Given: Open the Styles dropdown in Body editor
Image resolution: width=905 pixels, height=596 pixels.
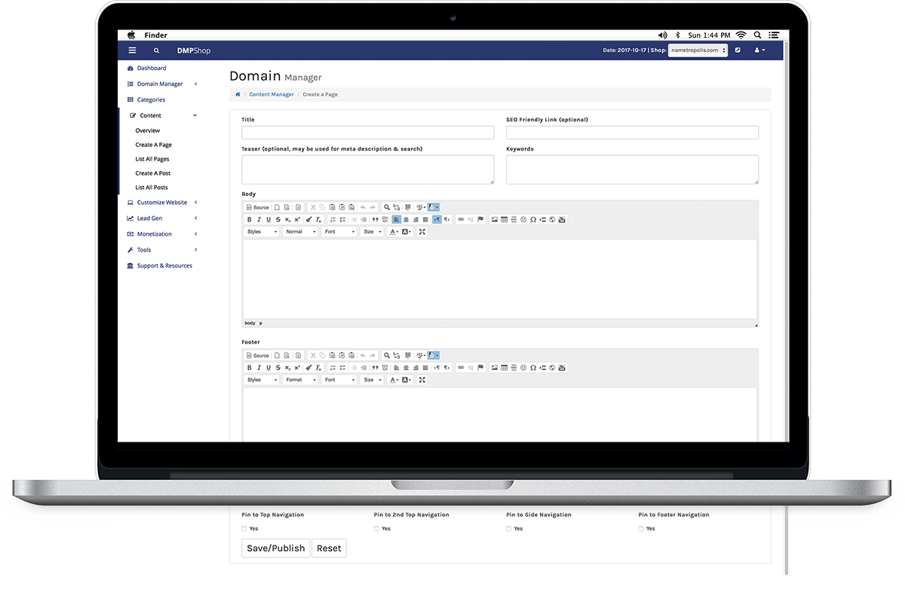Looking at the screenshot, I should point(262,232).
